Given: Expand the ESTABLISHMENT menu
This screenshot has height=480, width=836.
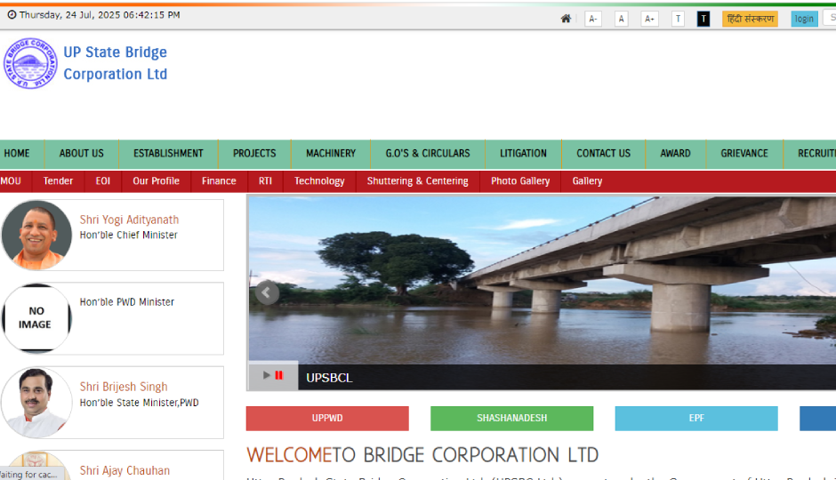Looking at the screenshot, I should pos(168,153).
